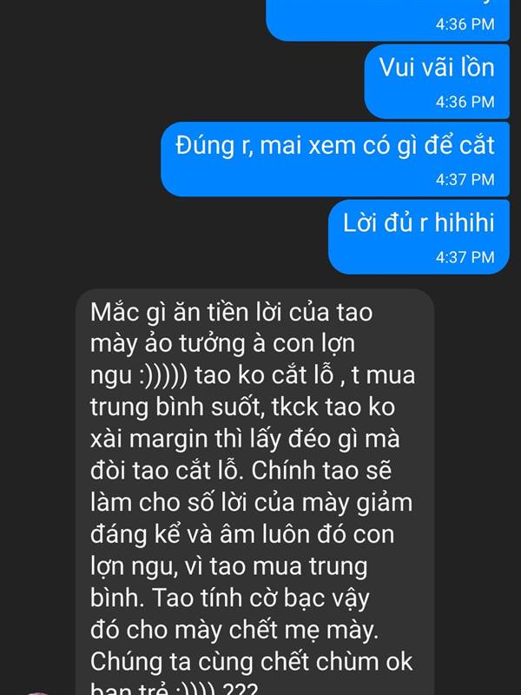
Task: Tap the 4:37 PM timestamp under "Lời đủ r hihihi"
Action: coord(465,257)
